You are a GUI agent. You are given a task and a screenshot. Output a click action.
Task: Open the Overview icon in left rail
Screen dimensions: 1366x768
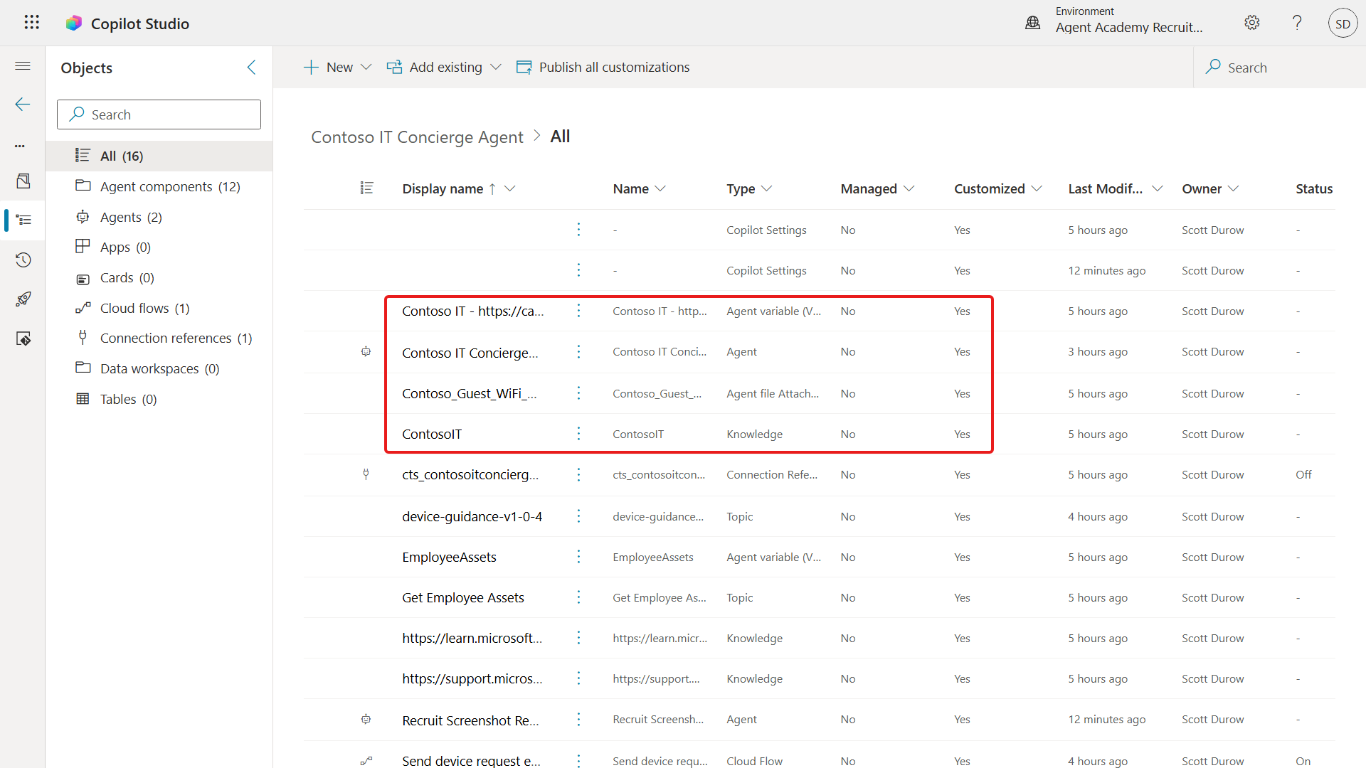pos(23,181)
